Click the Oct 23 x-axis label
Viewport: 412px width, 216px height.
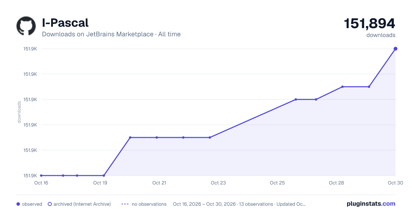(218, 183)
